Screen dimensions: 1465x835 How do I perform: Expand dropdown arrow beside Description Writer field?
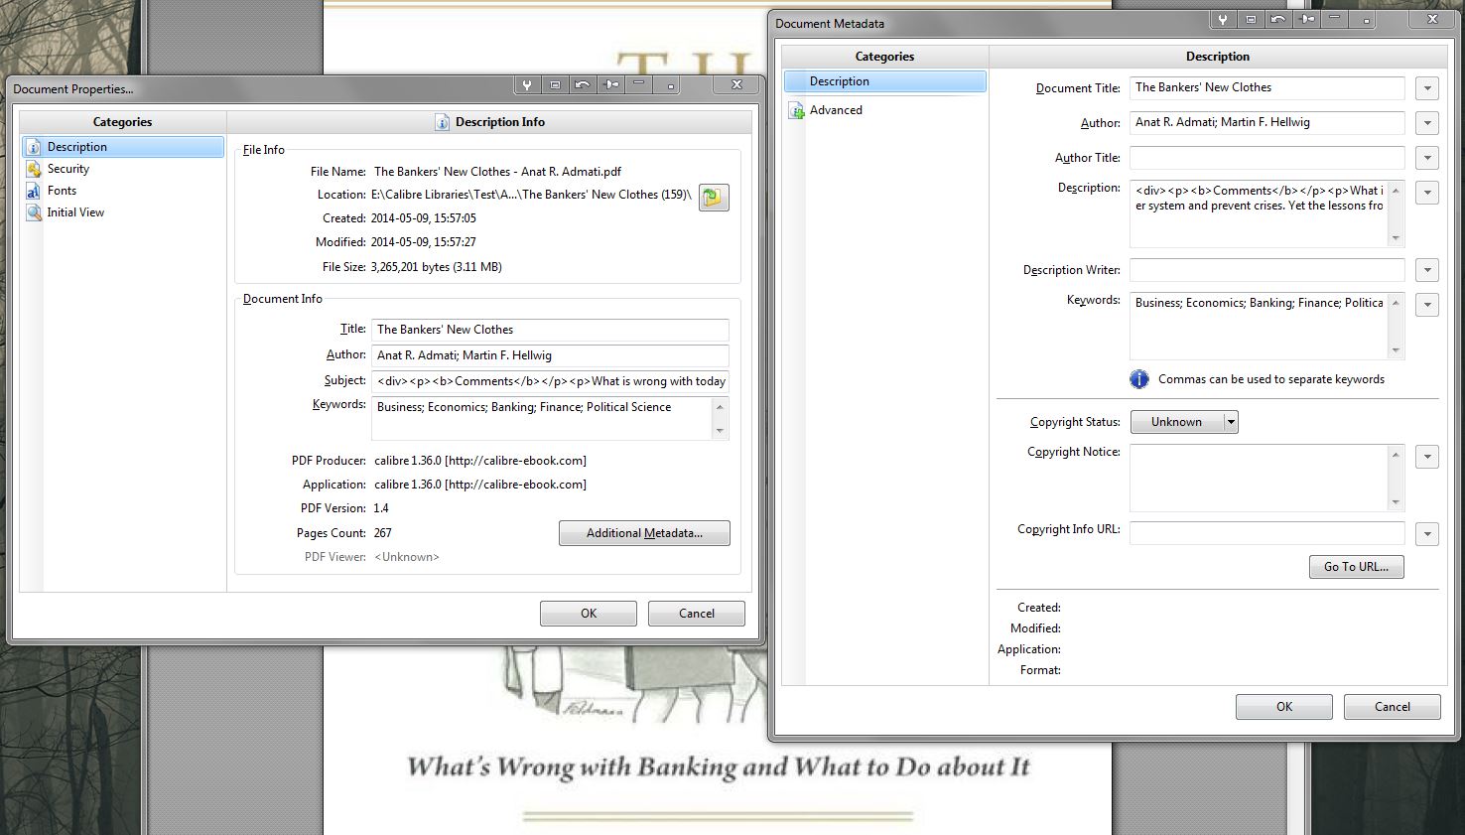[x=1427, y=270]
